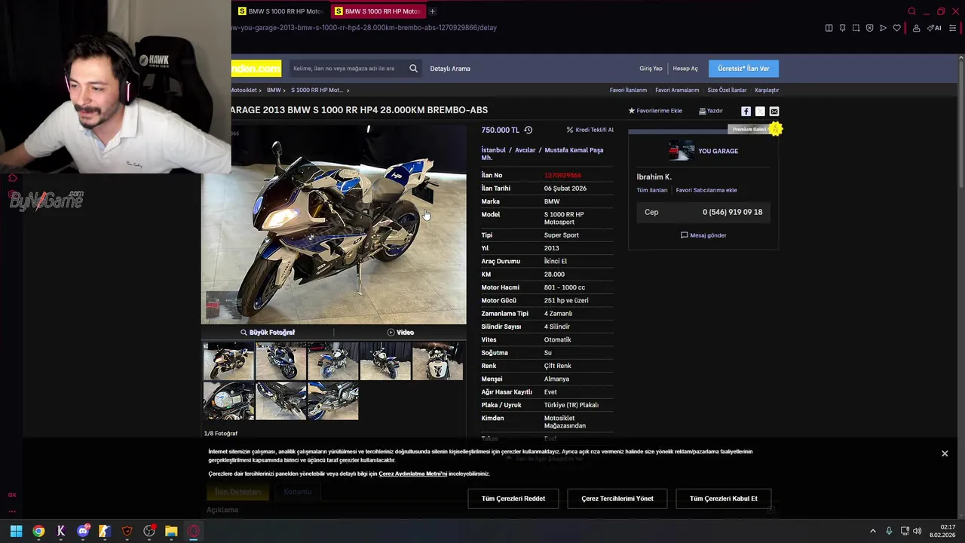
Task: Click the search magnifier icon in search box
Action: (x=413, y=69)
